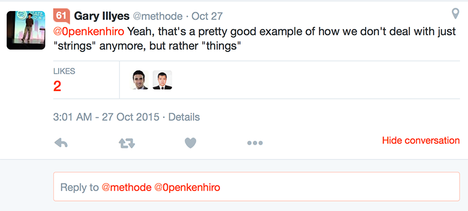Click the location pin icon

pyautogui.click(x=455, y=13)
